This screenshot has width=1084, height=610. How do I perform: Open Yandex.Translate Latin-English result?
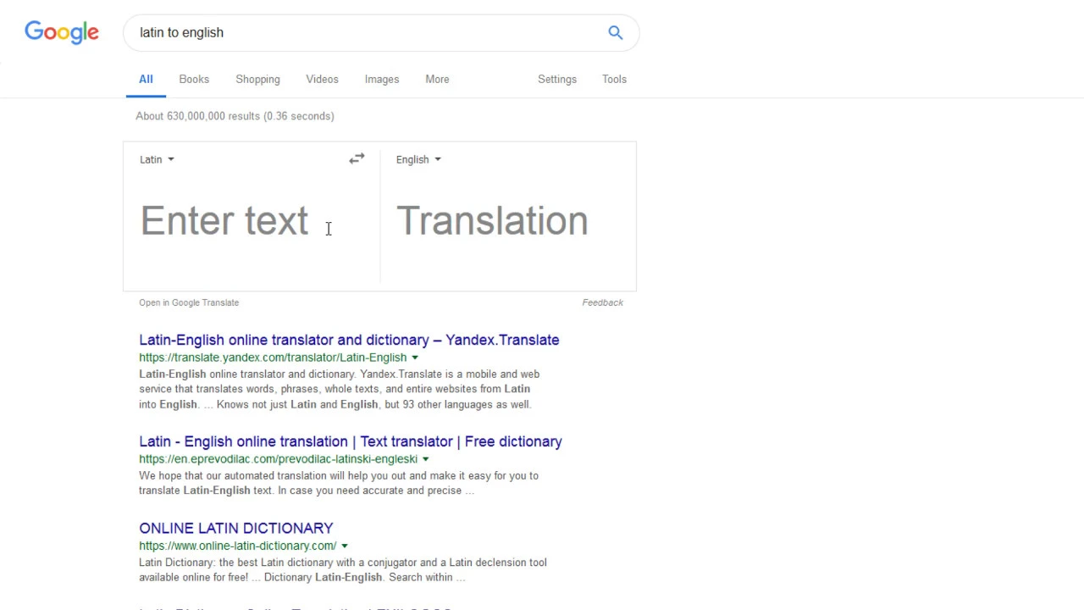click(x=349, y=340)
